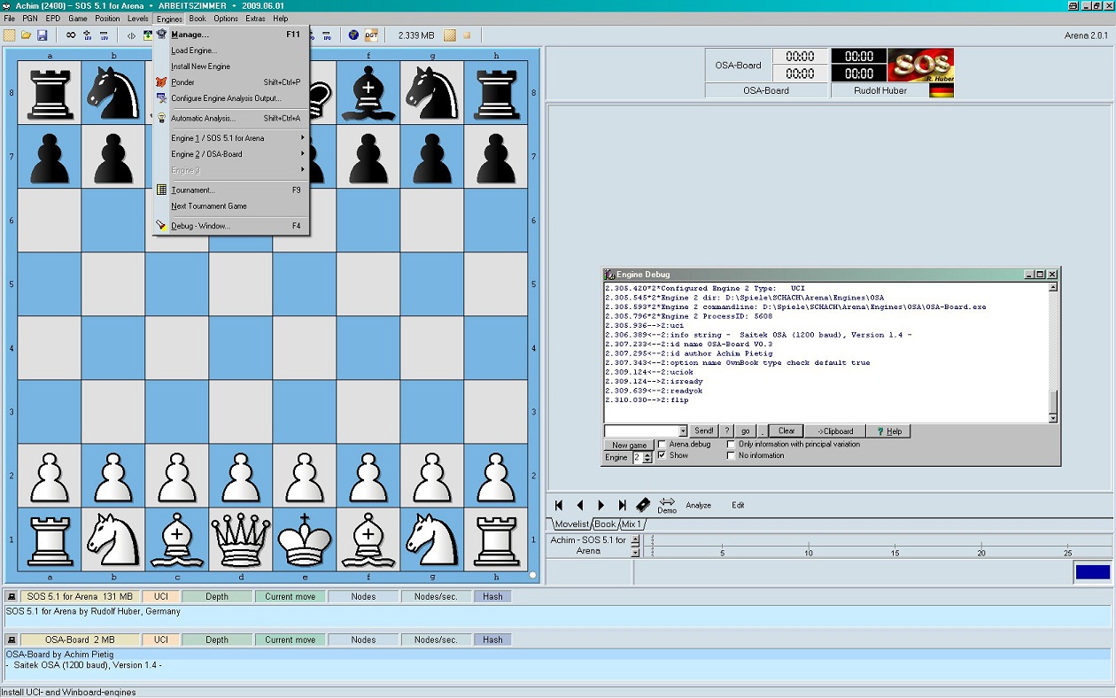Click the ? button in Engine Debug
1116x698 pixels.
(726, 431)
